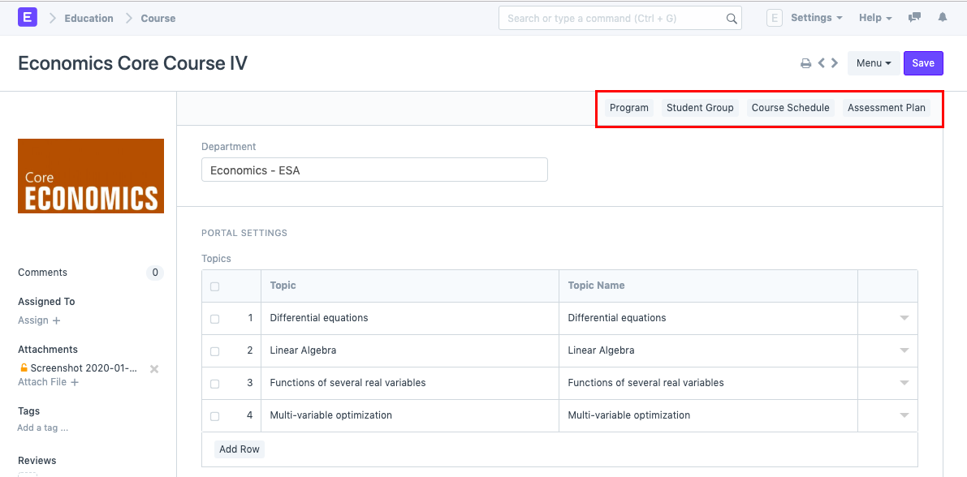Click the print icon
Viewport: 967px width, 477px height.
point(805,63)
